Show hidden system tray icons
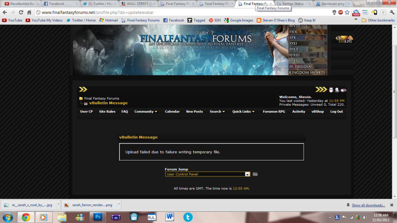 [330, 218]
